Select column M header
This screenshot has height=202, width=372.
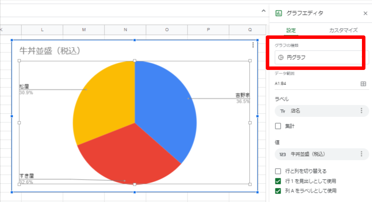point(84,30)
